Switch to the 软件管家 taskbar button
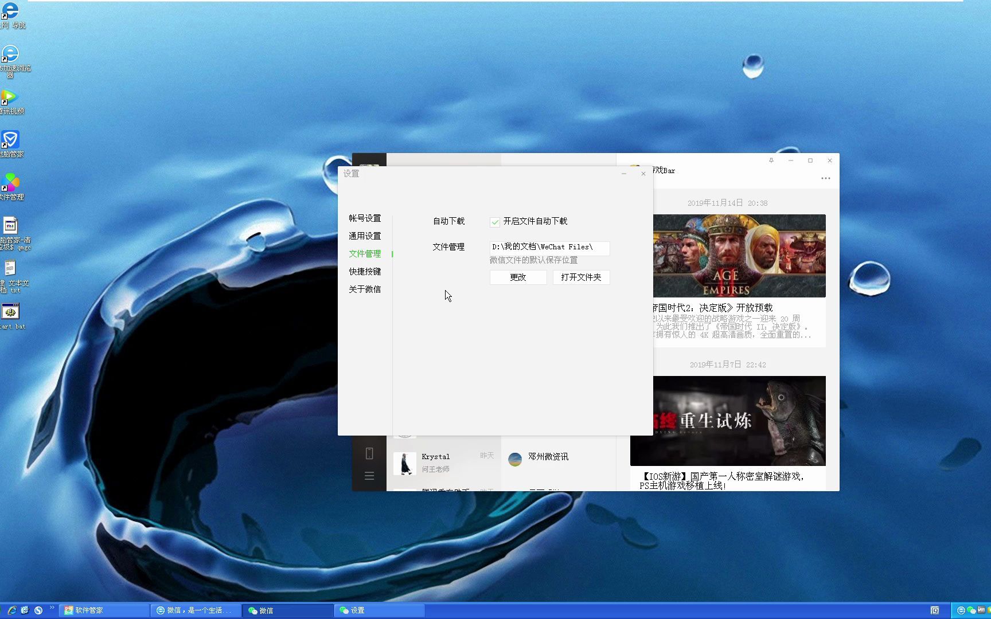991x619 pixels. (104, 610)
